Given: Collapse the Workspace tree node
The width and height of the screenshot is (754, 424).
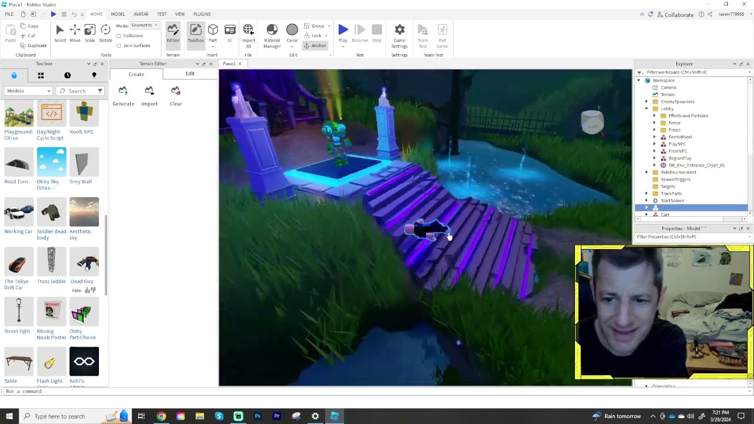Looking at the screenshot, I should [x=639, y=80].
